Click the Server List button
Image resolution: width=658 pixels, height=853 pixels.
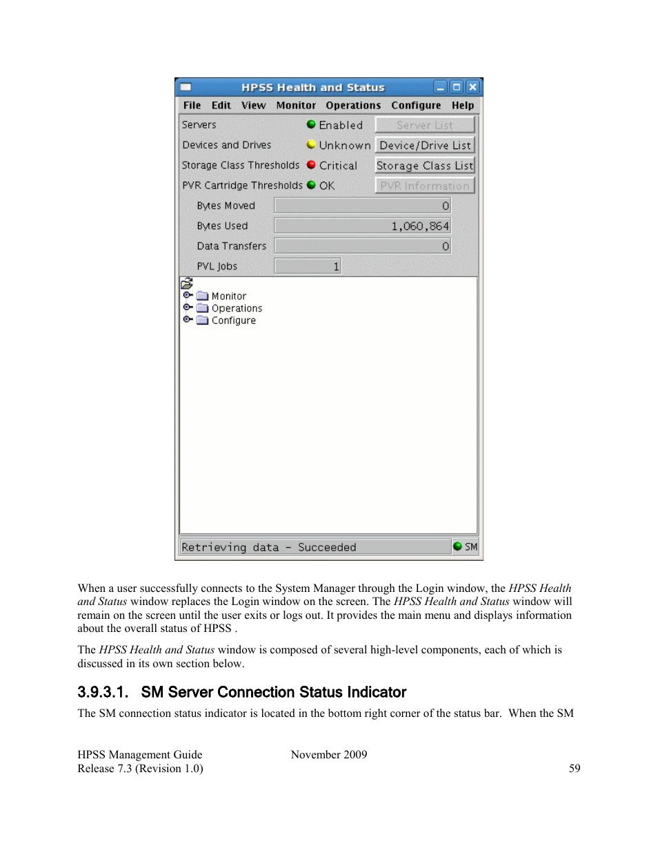coord(425,125)
